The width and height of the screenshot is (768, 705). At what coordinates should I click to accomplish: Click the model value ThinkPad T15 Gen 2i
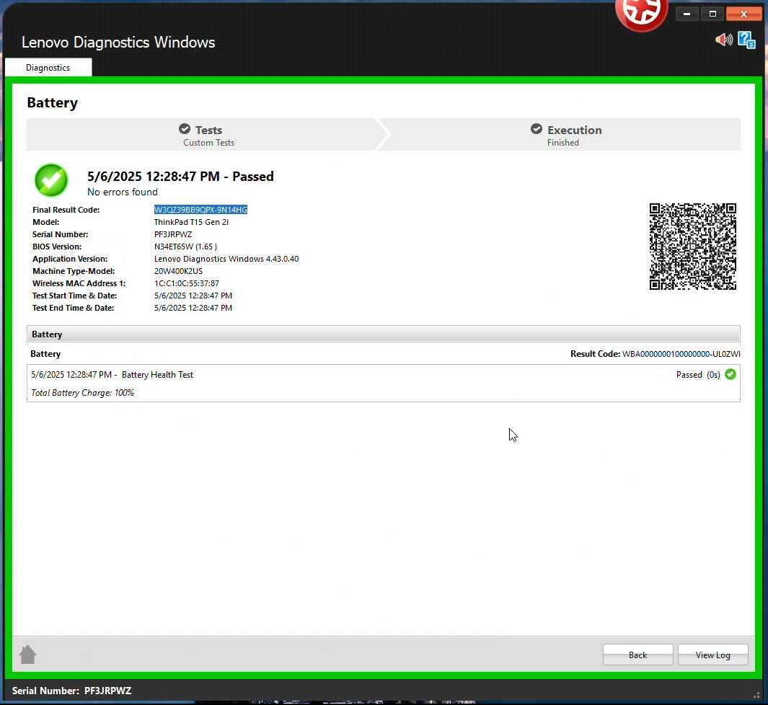tap(192, 222)
